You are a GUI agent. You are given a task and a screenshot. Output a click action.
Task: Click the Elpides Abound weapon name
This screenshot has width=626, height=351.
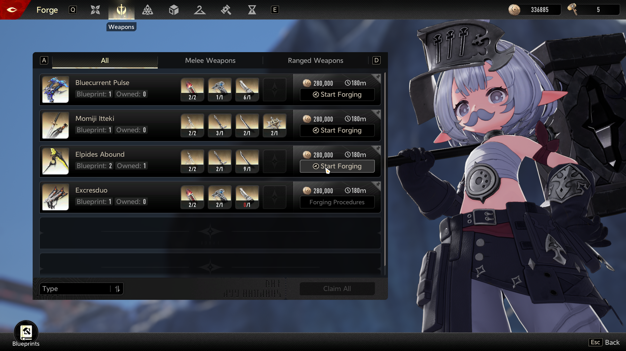[100, 154]
